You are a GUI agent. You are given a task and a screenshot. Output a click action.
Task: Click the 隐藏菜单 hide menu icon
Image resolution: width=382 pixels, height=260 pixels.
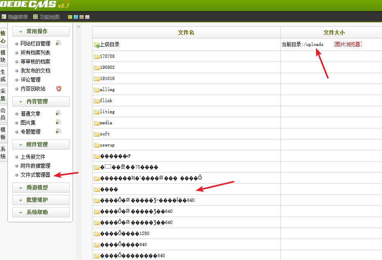click(x=4, y=17)
